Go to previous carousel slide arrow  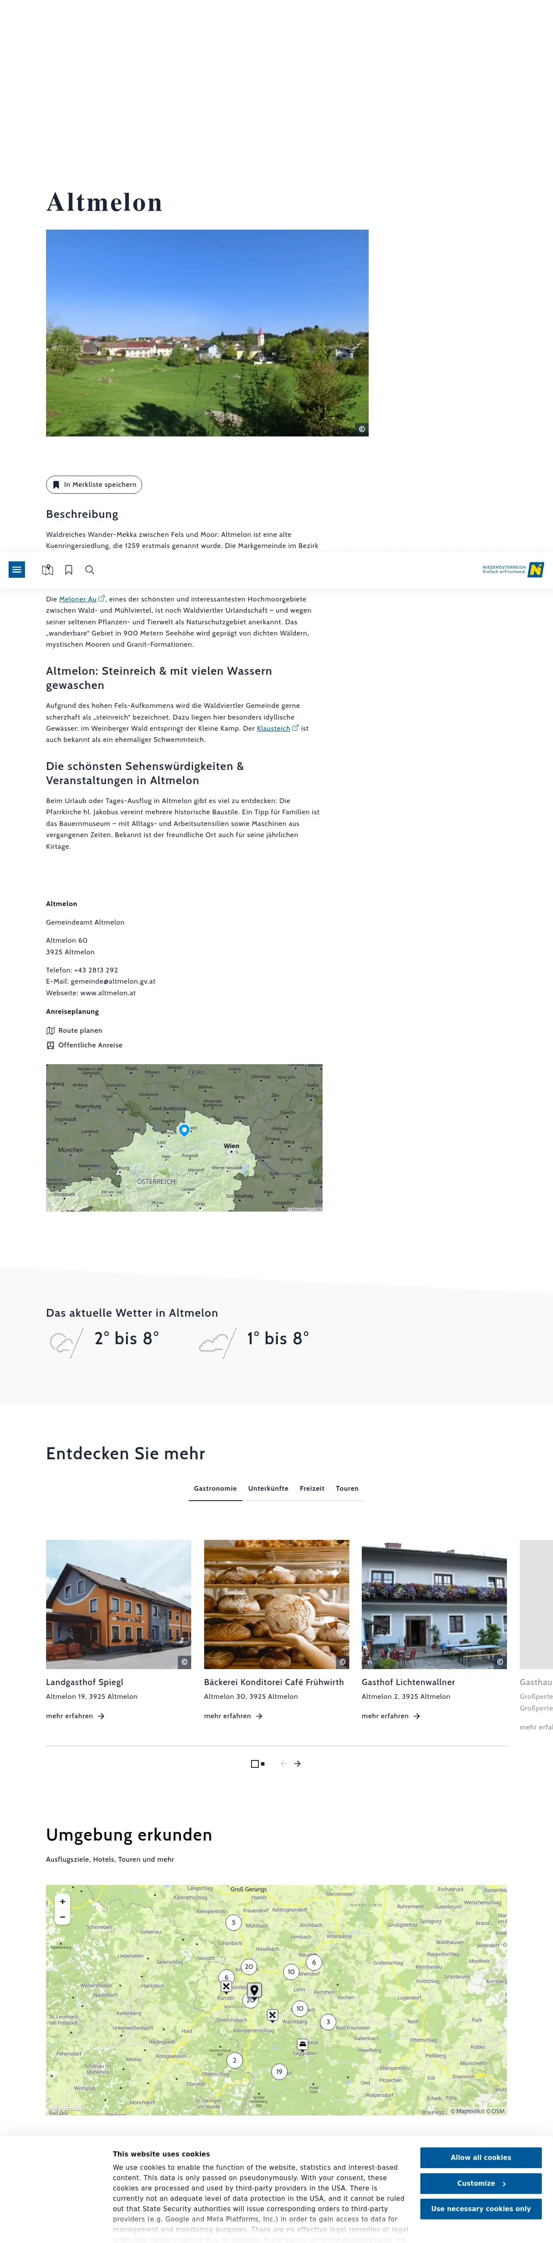[283, 1763]
